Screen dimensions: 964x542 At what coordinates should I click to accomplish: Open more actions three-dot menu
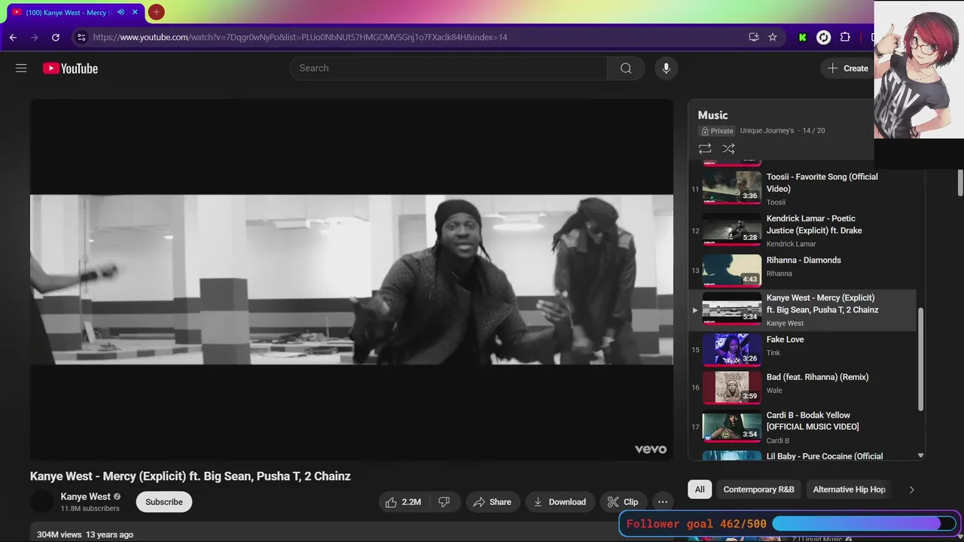click(x=663, y=502)
